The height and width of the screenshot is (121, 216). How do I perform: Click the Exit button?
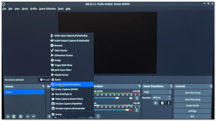(193, 116)
